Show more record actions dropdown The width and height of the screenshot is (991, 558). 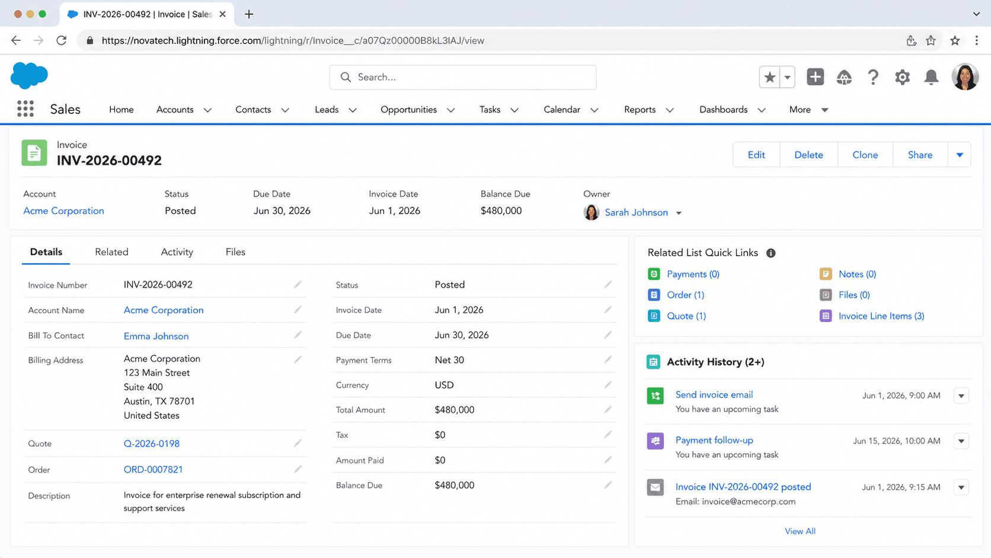[x=960, y=155]
